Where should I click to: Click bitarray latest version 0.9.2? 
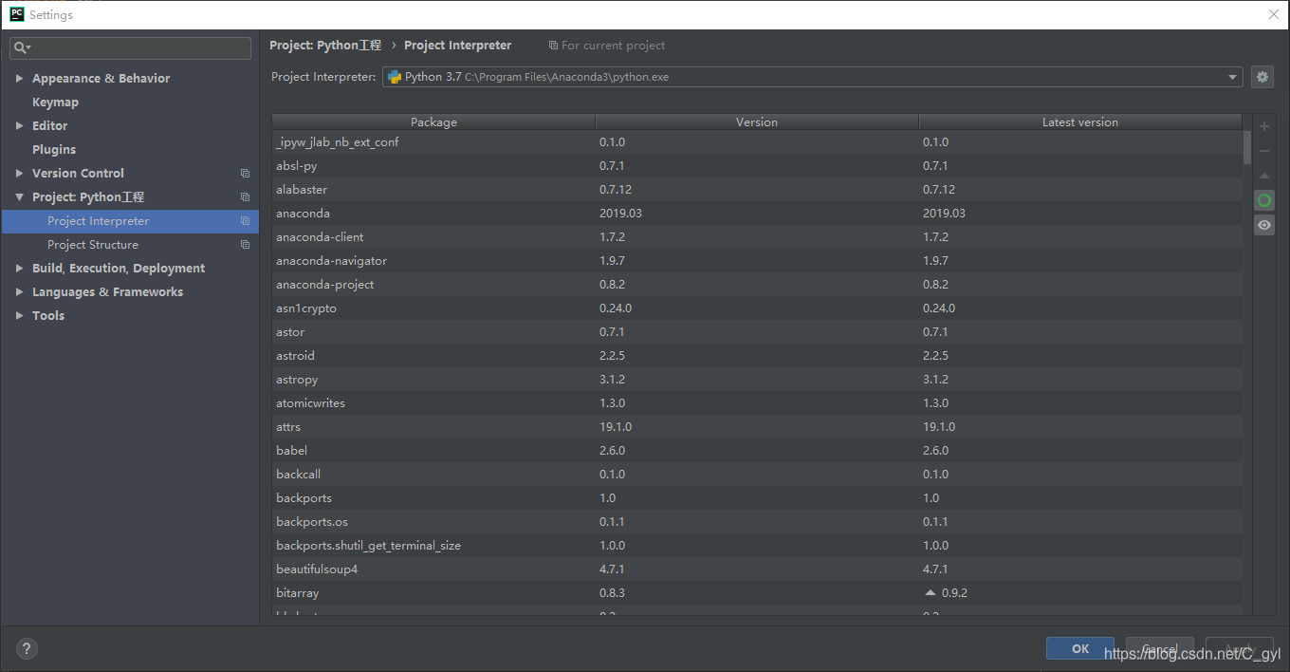point(954,593)
